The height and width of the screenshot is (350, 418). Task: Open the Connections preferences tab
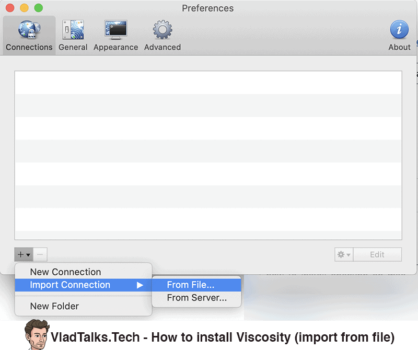point(29,36)
